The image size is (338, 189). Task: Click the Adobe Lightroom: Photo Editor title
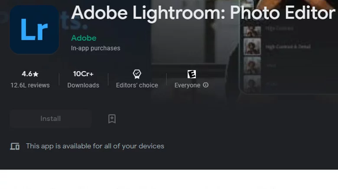[203, 13]
